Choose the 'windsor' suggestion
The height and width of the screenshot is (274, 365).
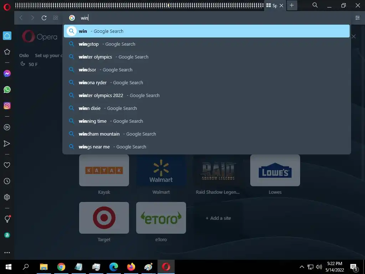click(207, 70)
